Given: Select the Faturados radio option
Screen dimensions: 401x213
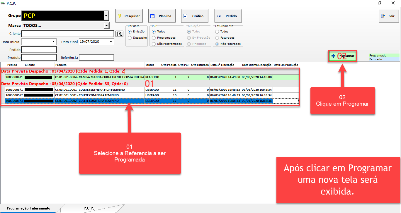Looking at the screenshot, I should click(225, 38).
